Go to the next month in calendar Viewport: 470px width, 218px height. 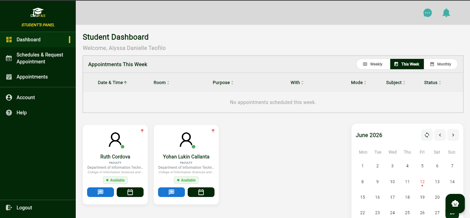click(x=453, y=135)
